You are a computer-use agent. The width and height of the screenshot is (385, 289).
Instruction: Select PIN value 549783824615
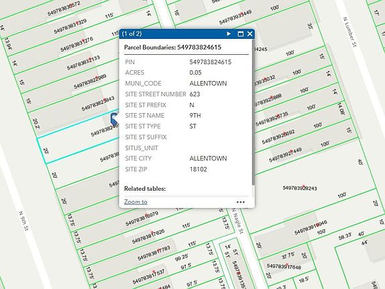coord(211,62)
